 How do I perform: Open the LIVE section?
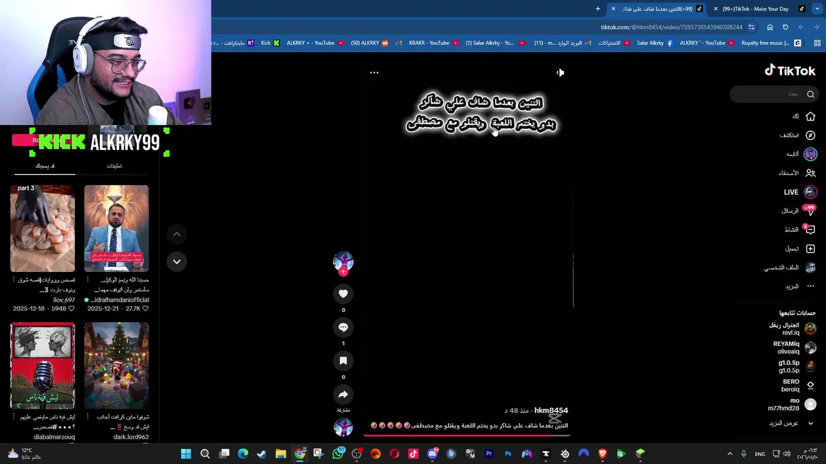coord(800,192)
